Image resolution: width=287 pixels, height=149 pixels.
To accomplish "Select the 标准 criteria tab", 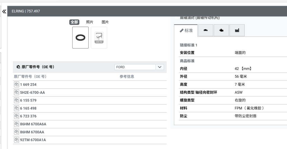I will pyautogui.click(x=186, y=30).
